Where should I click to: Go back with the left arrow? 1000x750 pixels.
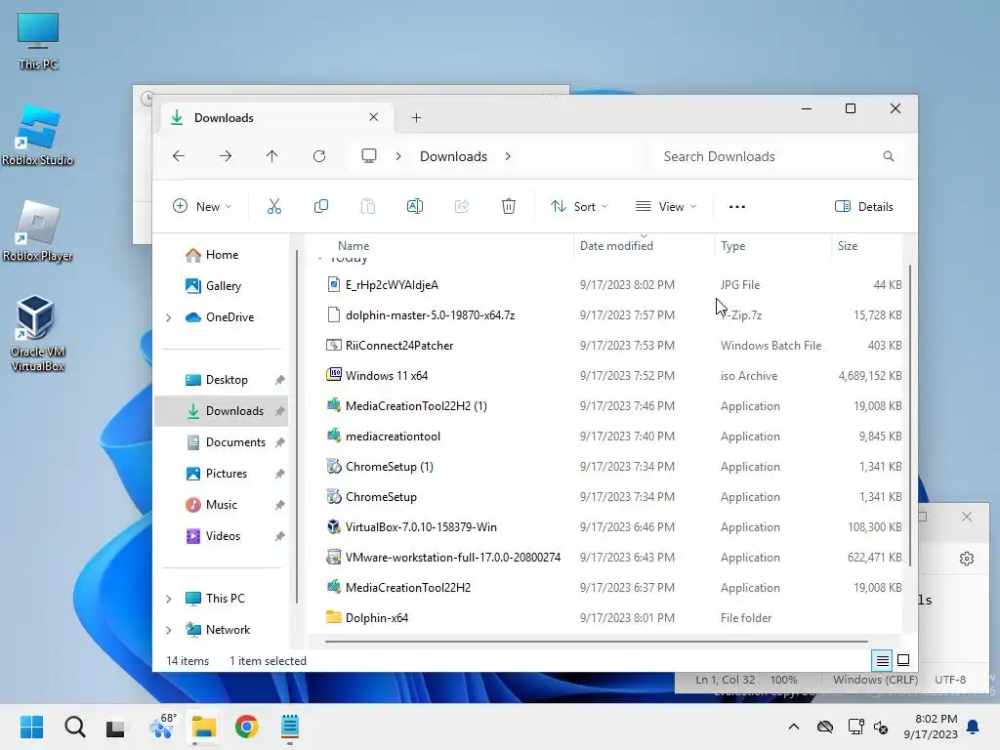(x=179, y=156)
